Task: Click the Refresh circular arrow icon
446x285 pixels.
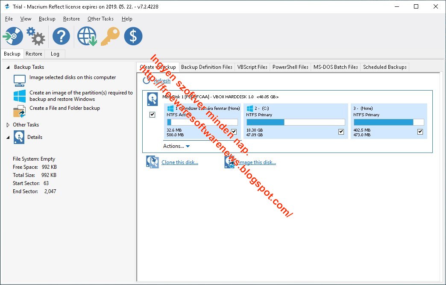Action: pyautogui.click(x=147, y=80)
